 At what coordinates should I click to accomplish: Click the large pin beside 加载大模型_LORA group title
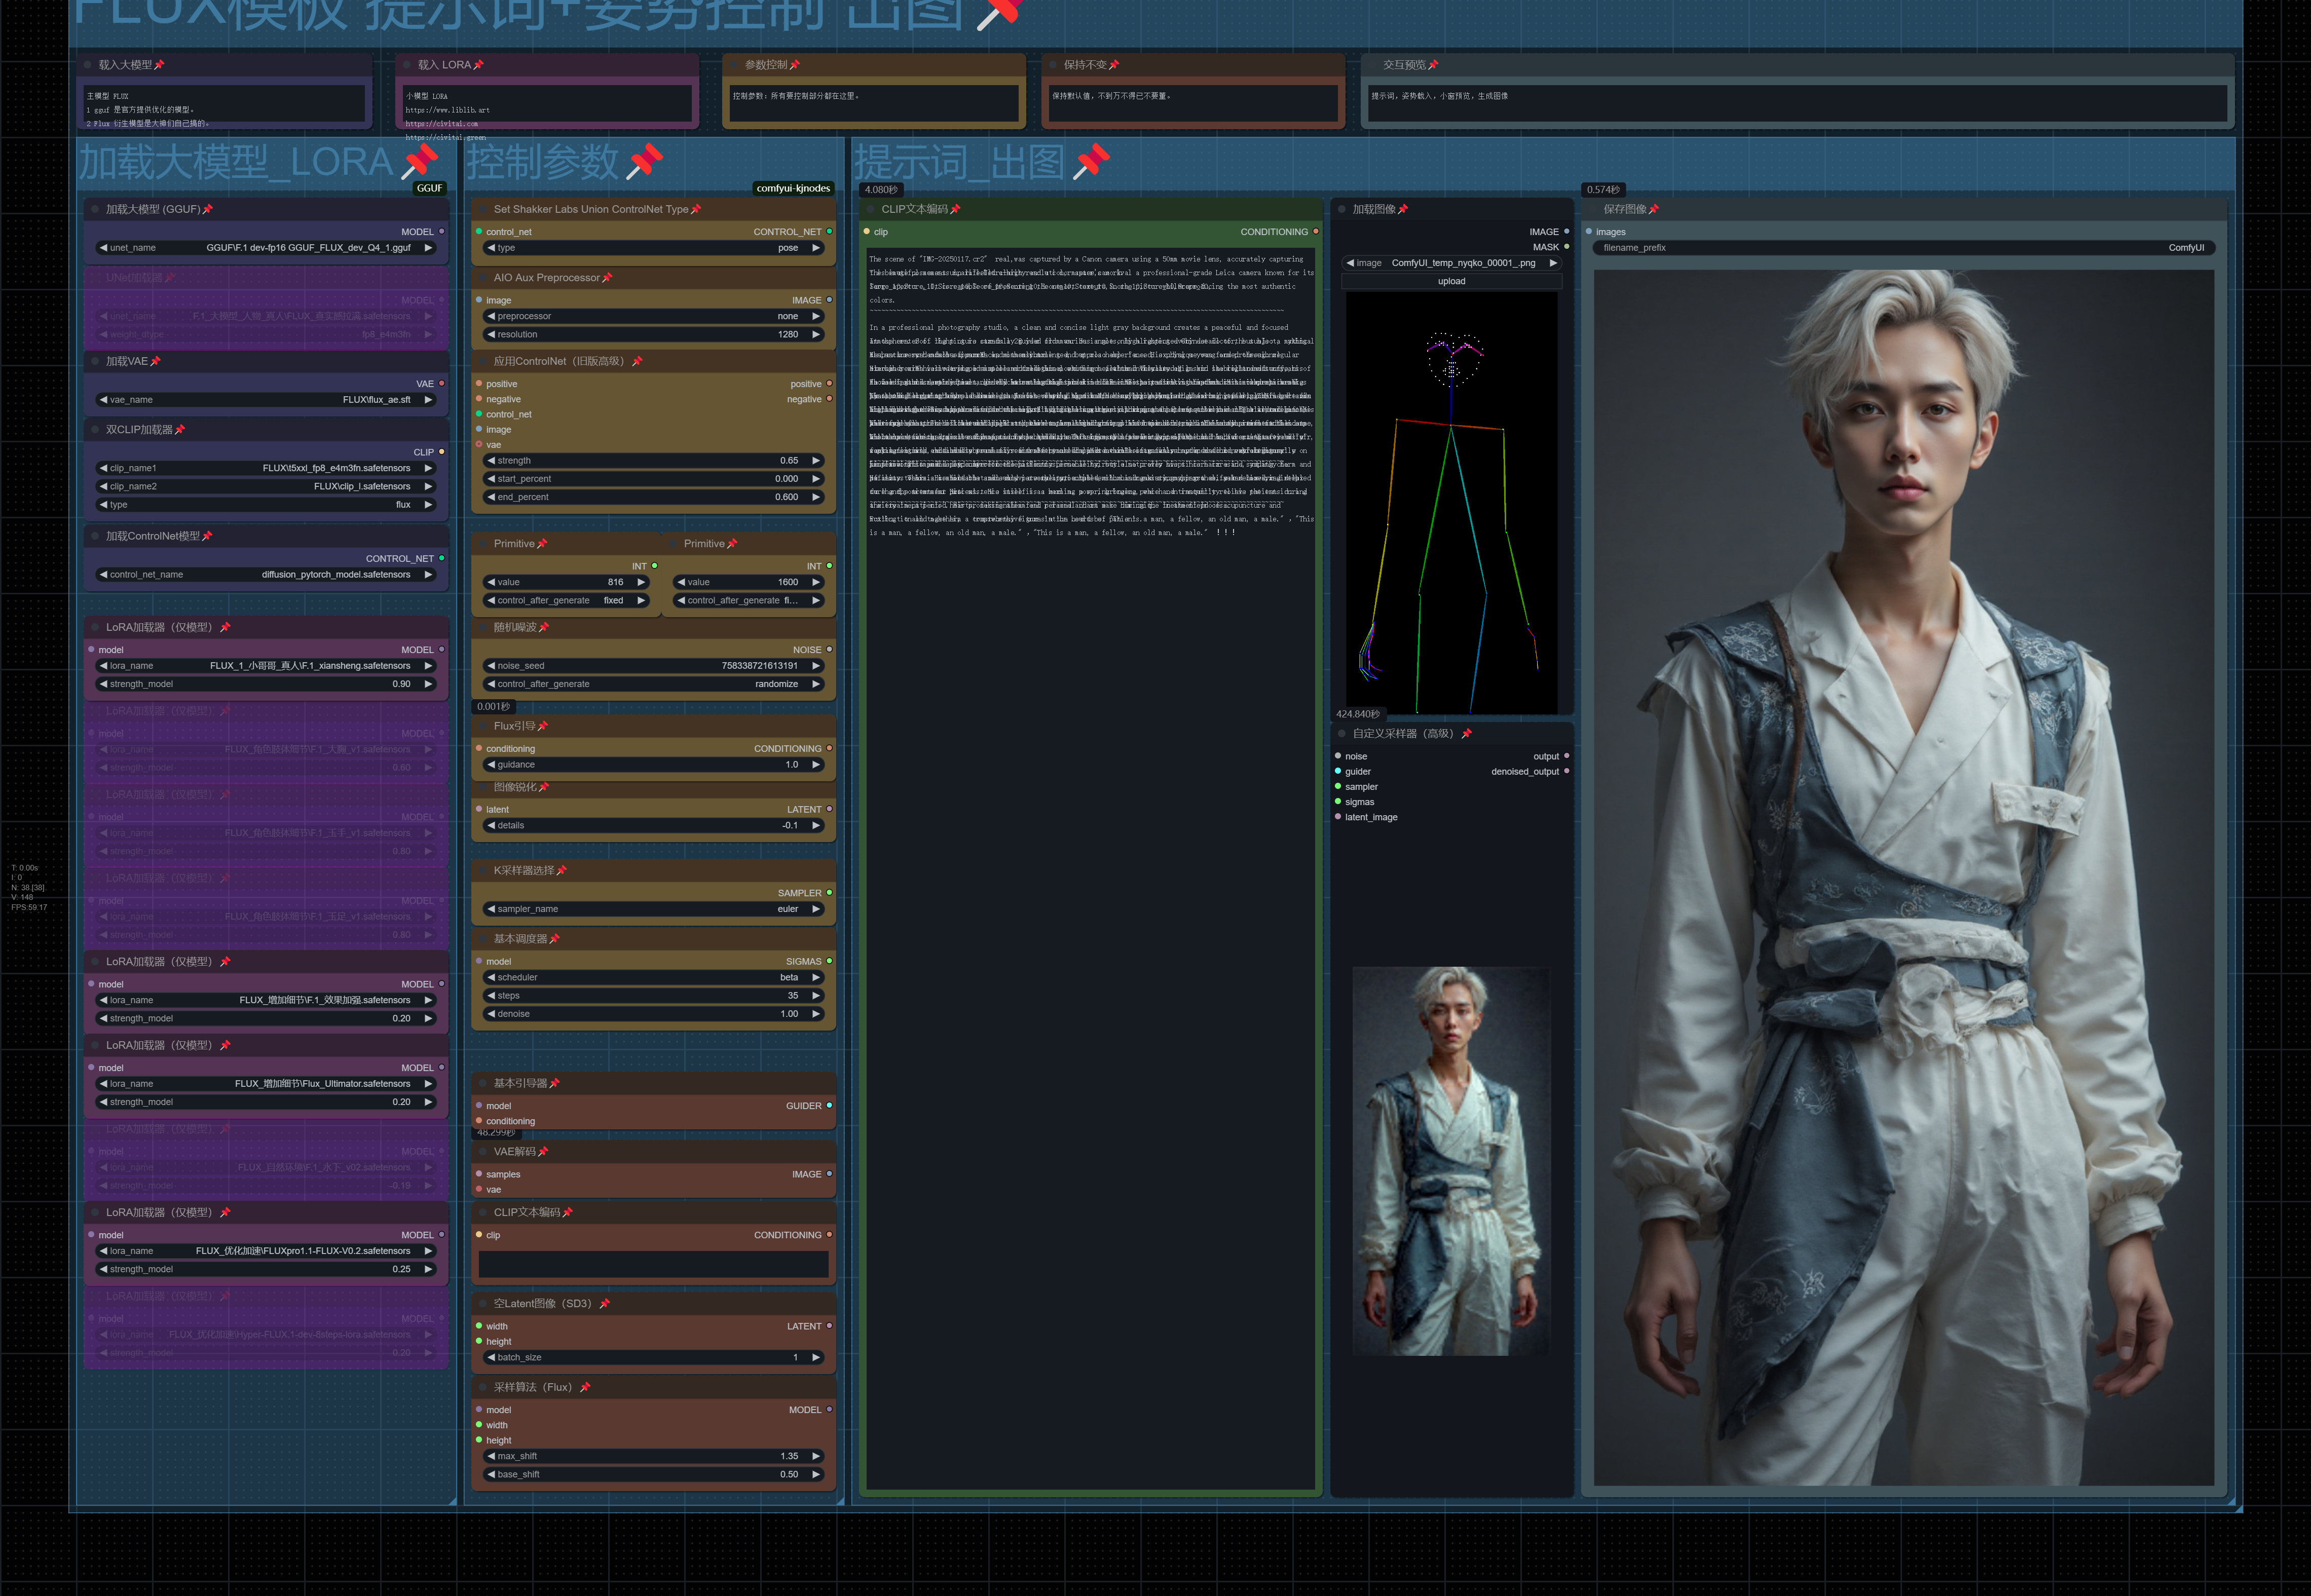tap(419, 162)
